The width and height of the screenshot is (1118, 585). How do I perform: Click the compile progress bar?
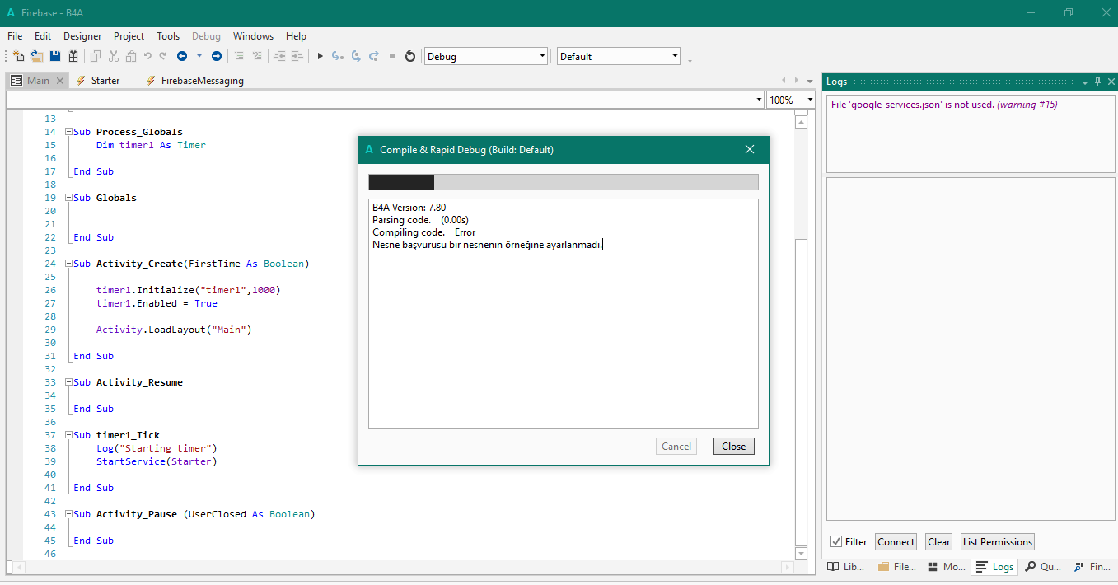563,182
